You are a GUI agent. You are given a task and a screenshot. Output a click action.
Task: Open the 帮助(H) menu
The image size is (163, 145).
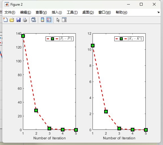121,12
